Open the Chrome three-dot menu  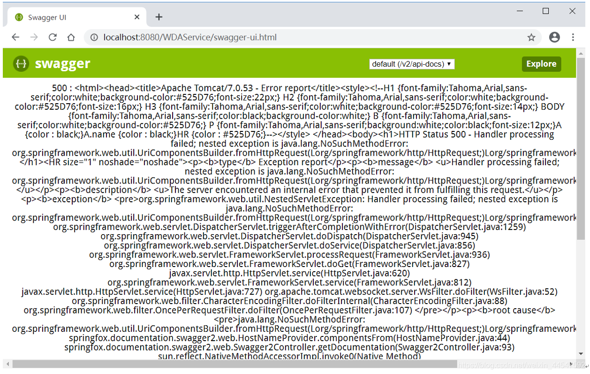tap(573, 38)
